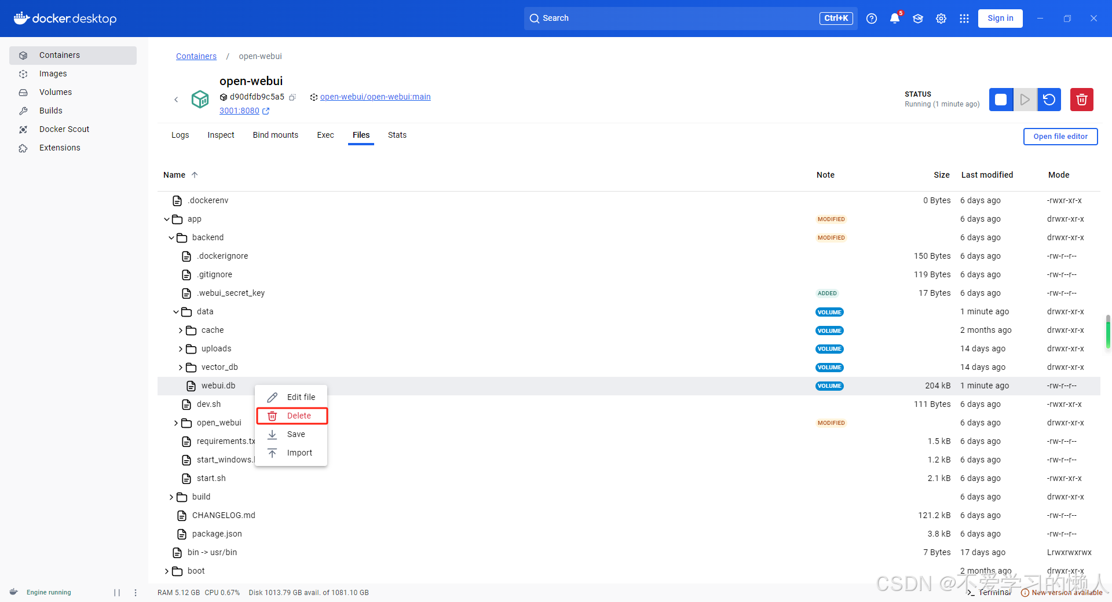Choose Delete from context menu
The width and height of the screenshot is (1112, 602).
click(x=291, y=416)
